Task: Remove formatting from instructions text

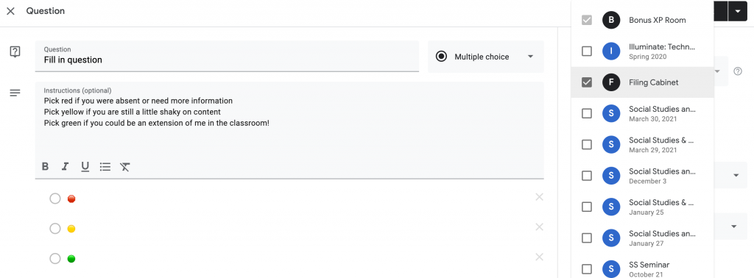Action: tap(125, 167)
